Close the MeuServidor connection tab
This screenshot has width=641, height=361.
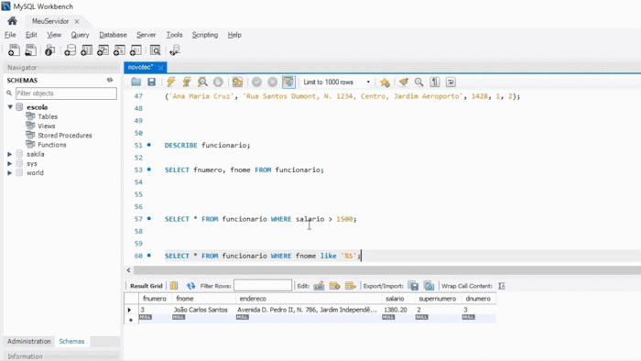[x=77, y=21]
